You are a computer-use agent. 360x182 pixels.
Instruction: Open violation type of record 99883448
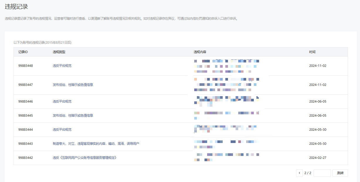[62, 66]
